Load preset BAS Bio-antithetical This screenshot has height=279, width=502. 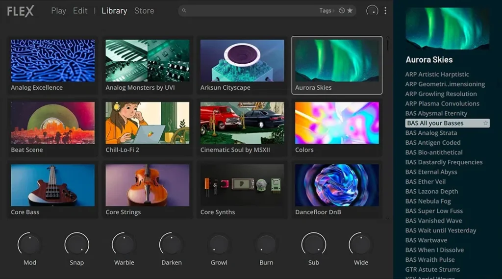[434, 152]
